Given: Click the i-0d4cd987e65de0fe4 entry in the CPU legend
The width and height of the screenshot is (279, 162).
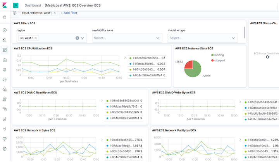Looking at the screenshot, I should click(147, 75).
